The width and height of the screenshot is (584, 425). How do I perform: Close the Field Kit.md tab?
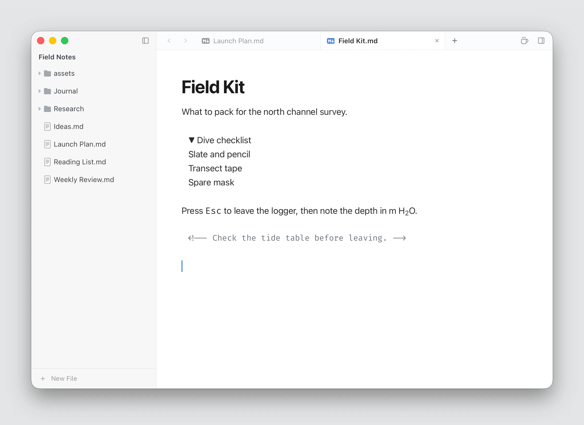point(437,41)
